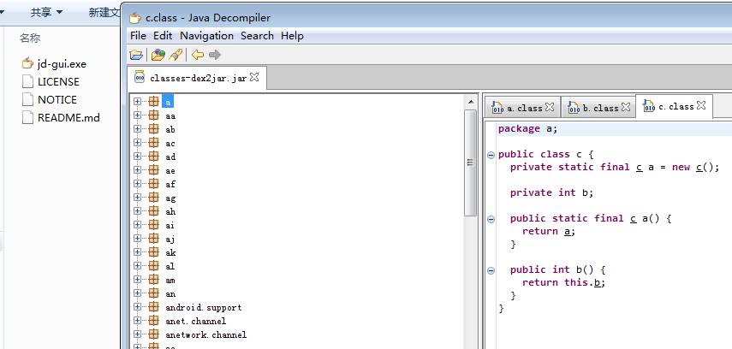732x349 pixels.
Task: Expand the aj package node
Action: tap(137, 239)
